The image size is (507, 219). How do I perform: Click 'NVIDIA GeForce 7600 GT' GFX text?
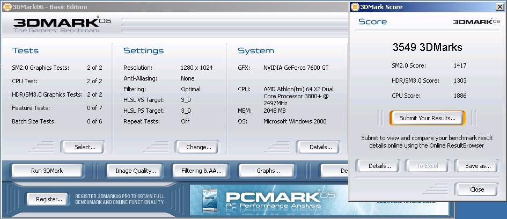point(296,68)
